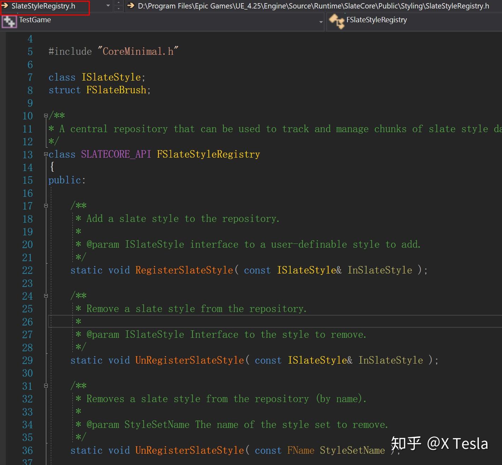Collapse the comment block at line 24

(46, 296)
